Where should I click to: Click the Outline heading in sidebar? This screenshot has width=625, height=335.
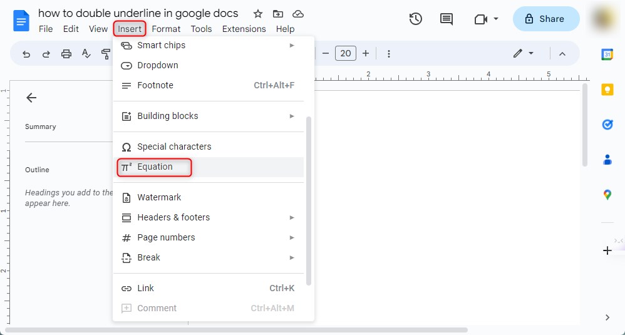tap(37, 170)
